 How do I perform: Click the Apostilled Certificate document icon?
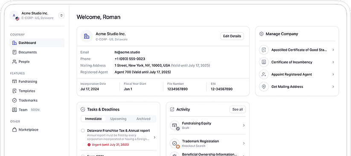(264, 50)
